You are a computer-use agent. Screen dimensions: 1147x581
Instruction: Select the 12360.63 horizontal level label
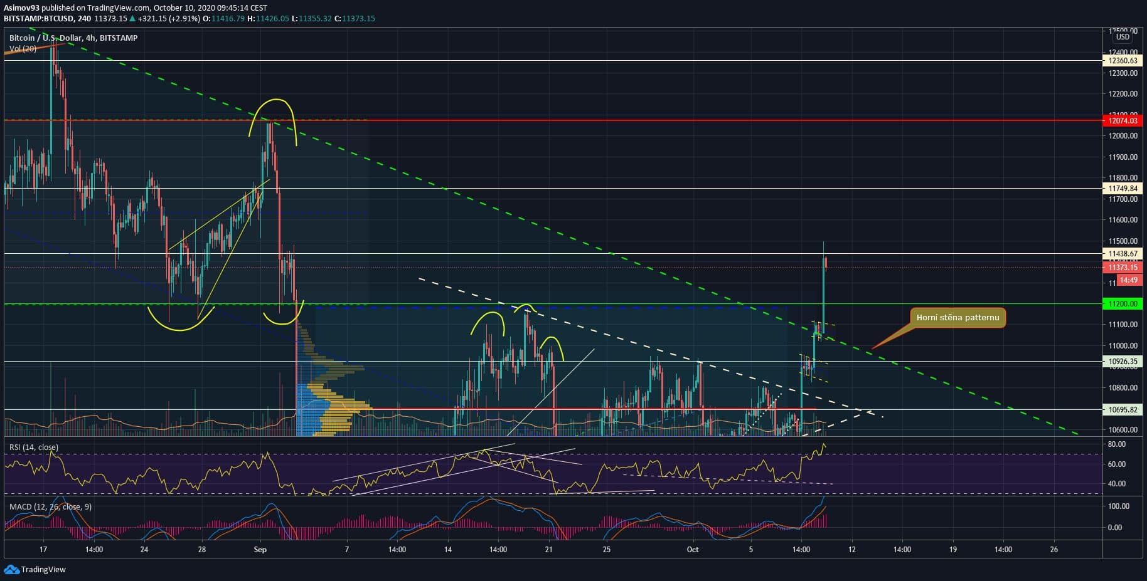pyautogui.click(x=1123, y=61)
